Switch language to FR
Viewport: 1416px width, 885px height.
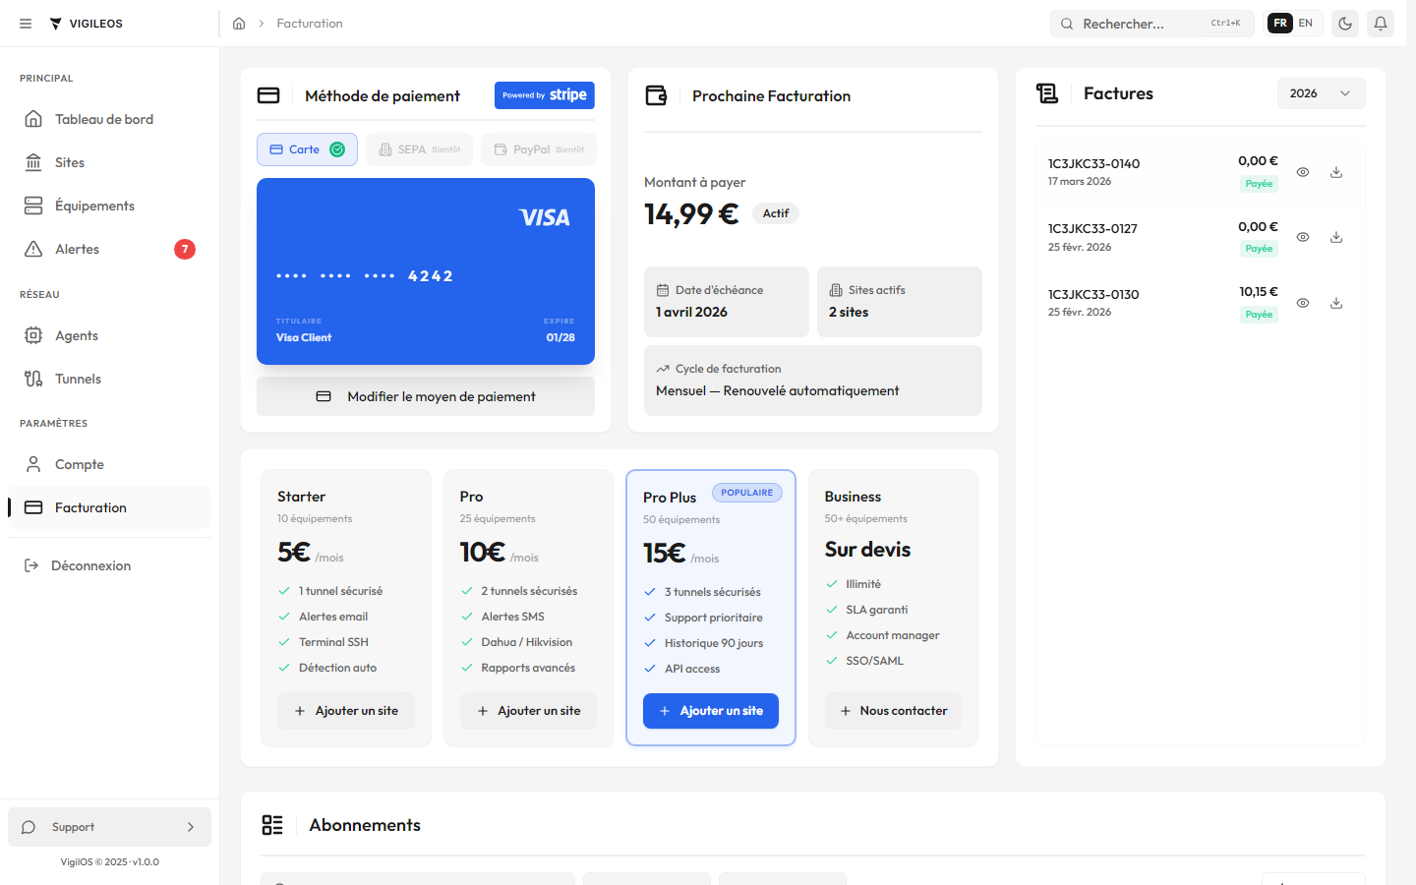[x=1280, y=24]
